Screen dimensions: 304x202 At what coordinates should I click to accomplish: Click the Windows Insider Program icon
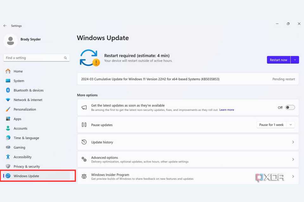[x=84, y=176]
